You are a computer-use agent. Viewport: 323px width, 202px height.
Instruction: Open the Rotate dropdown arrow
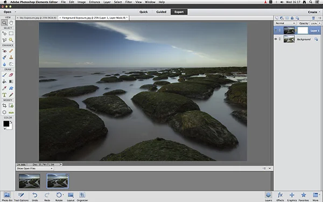(63, 195)
